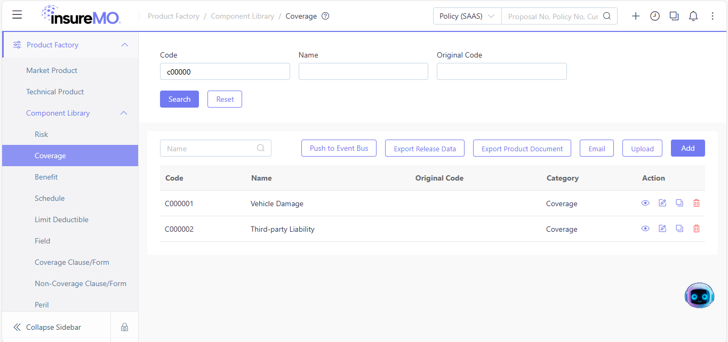728x342 pixels.
Task: Copy the Third-party Liability coverage
Action: click(x=679, y=229)
